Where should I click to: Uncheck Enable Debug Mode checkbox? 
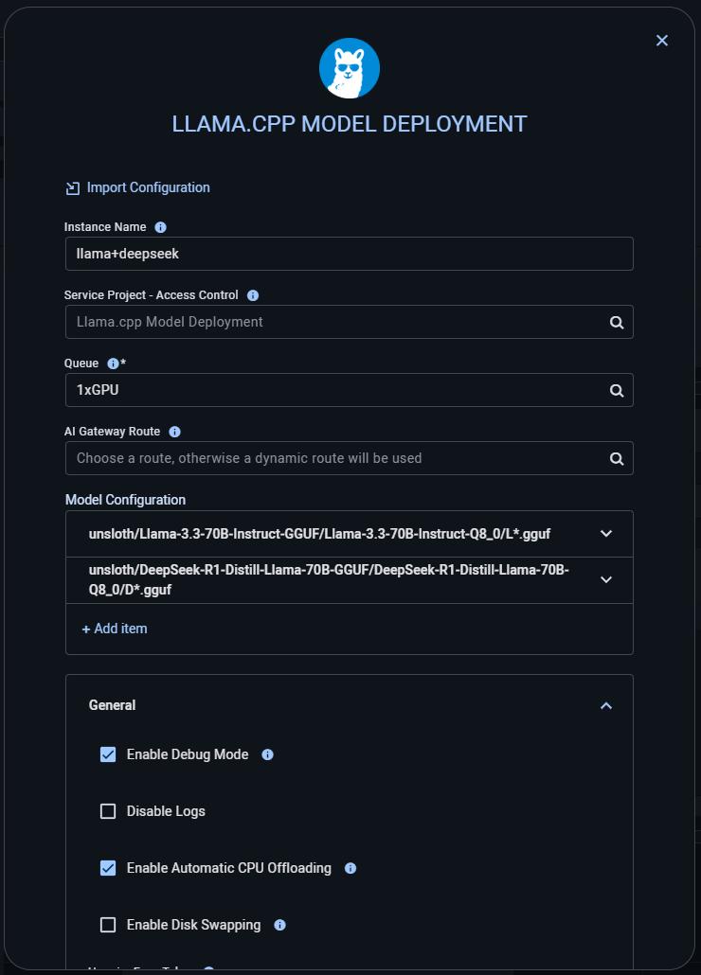[108, 754]
